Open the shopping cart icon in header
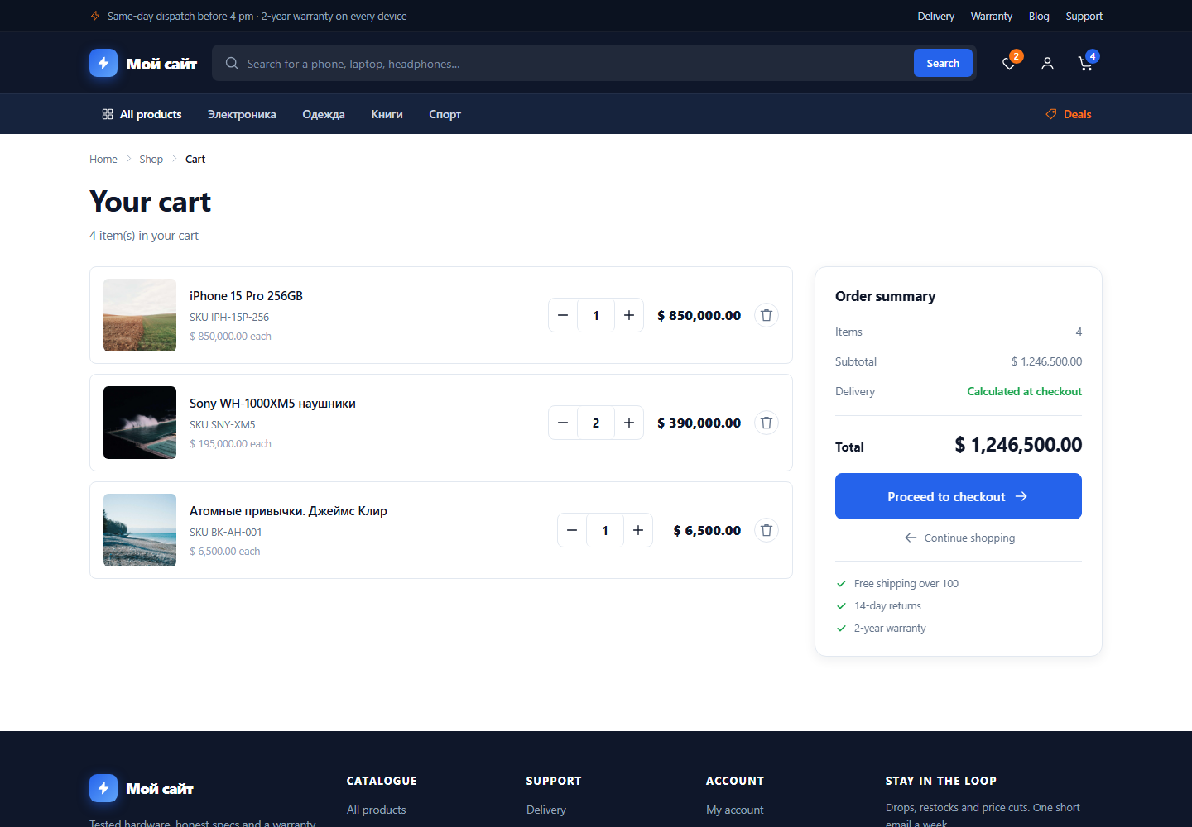This screenshot has width=1192, height=827. point(1086,64)
